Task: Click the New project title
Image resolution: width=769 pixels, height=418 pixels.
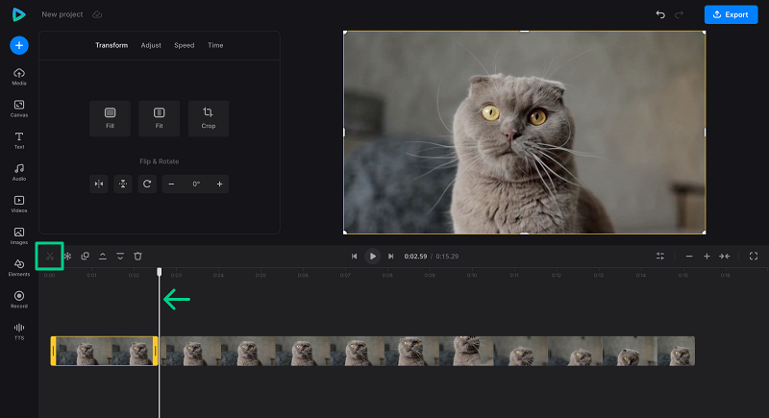Action: [x=62, y=14]
